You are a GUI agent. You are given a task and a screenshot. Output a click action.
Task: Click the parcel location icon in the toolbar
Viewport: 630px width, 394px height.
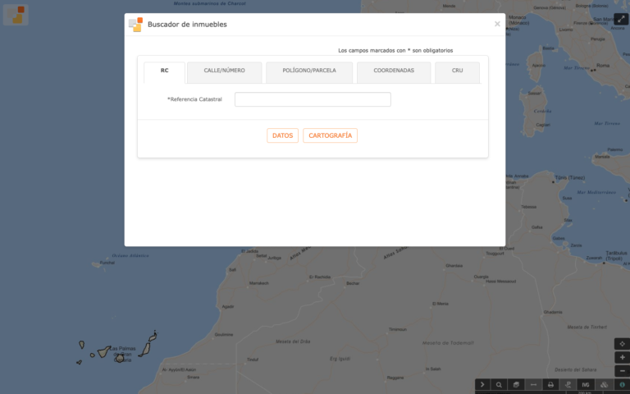pos(568,385)
